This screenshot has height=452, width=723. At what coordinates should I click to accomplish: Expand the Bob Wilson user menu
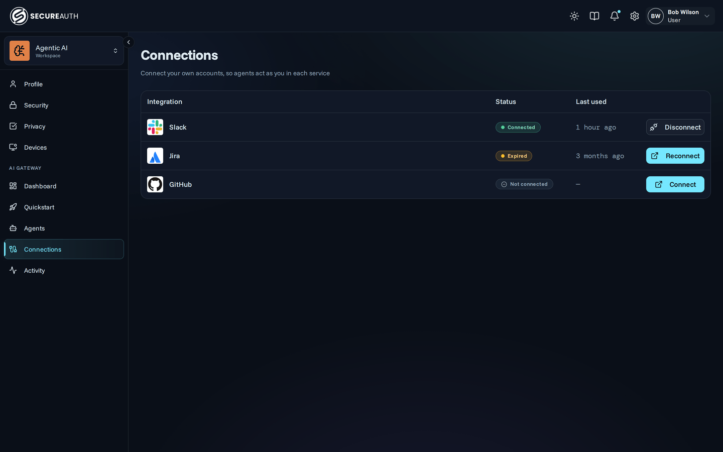tap(681, 16)
